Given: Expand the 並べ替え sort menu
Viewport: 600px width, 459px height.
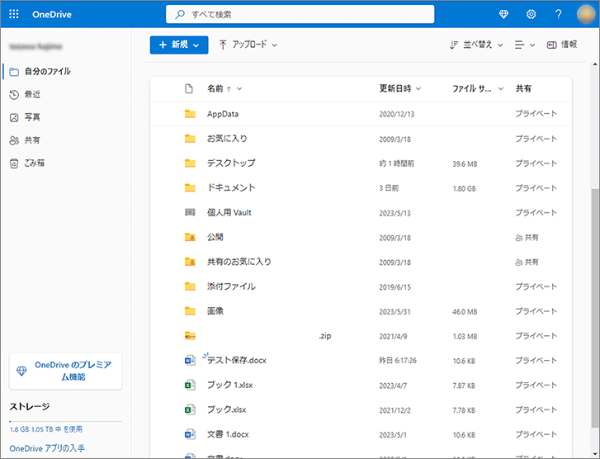Looking at the screenshot, I should (x=476, y=45).
